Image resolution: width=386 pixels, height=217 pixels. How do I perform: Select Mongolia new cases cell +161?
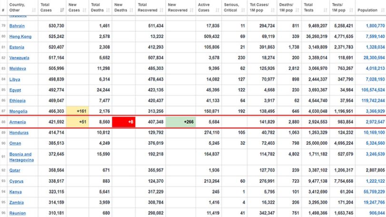coord(77,111)
